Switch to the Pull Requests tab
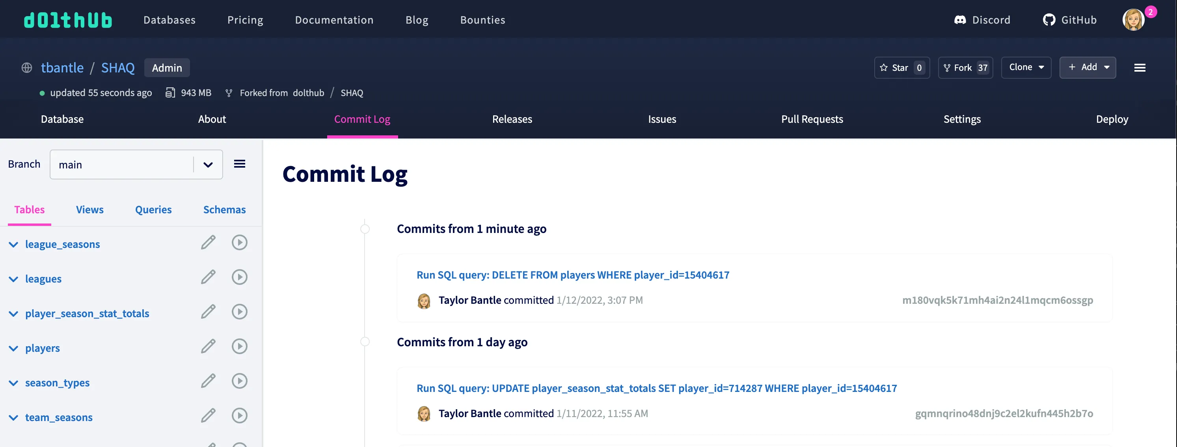Image resolution: width=1177 pixels, height=447 pixels. [812, 119]
